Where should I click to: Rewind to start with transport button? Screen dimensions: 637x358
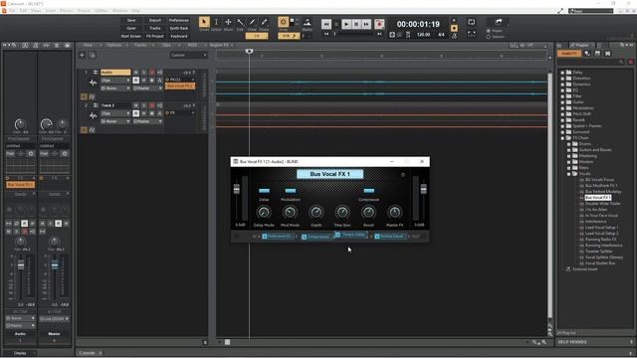326,24
